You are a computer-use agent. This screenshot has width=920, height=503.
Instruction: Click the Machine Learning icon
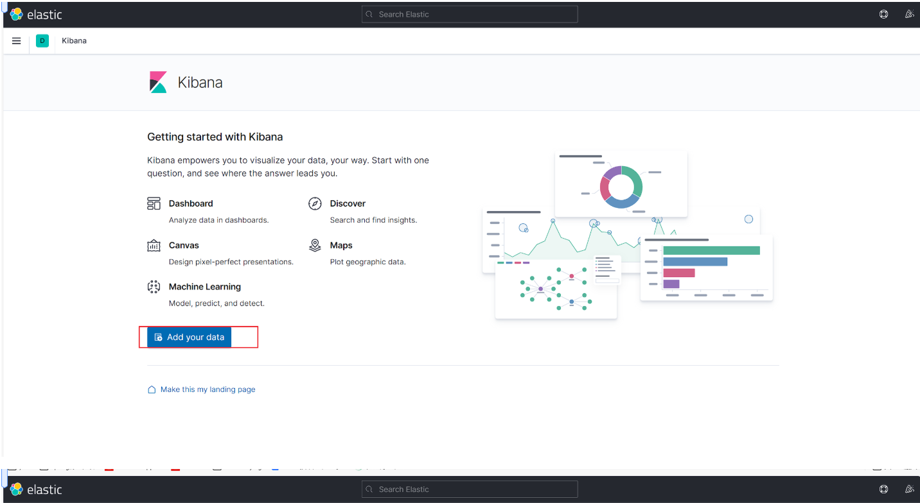tap(154, 287)
